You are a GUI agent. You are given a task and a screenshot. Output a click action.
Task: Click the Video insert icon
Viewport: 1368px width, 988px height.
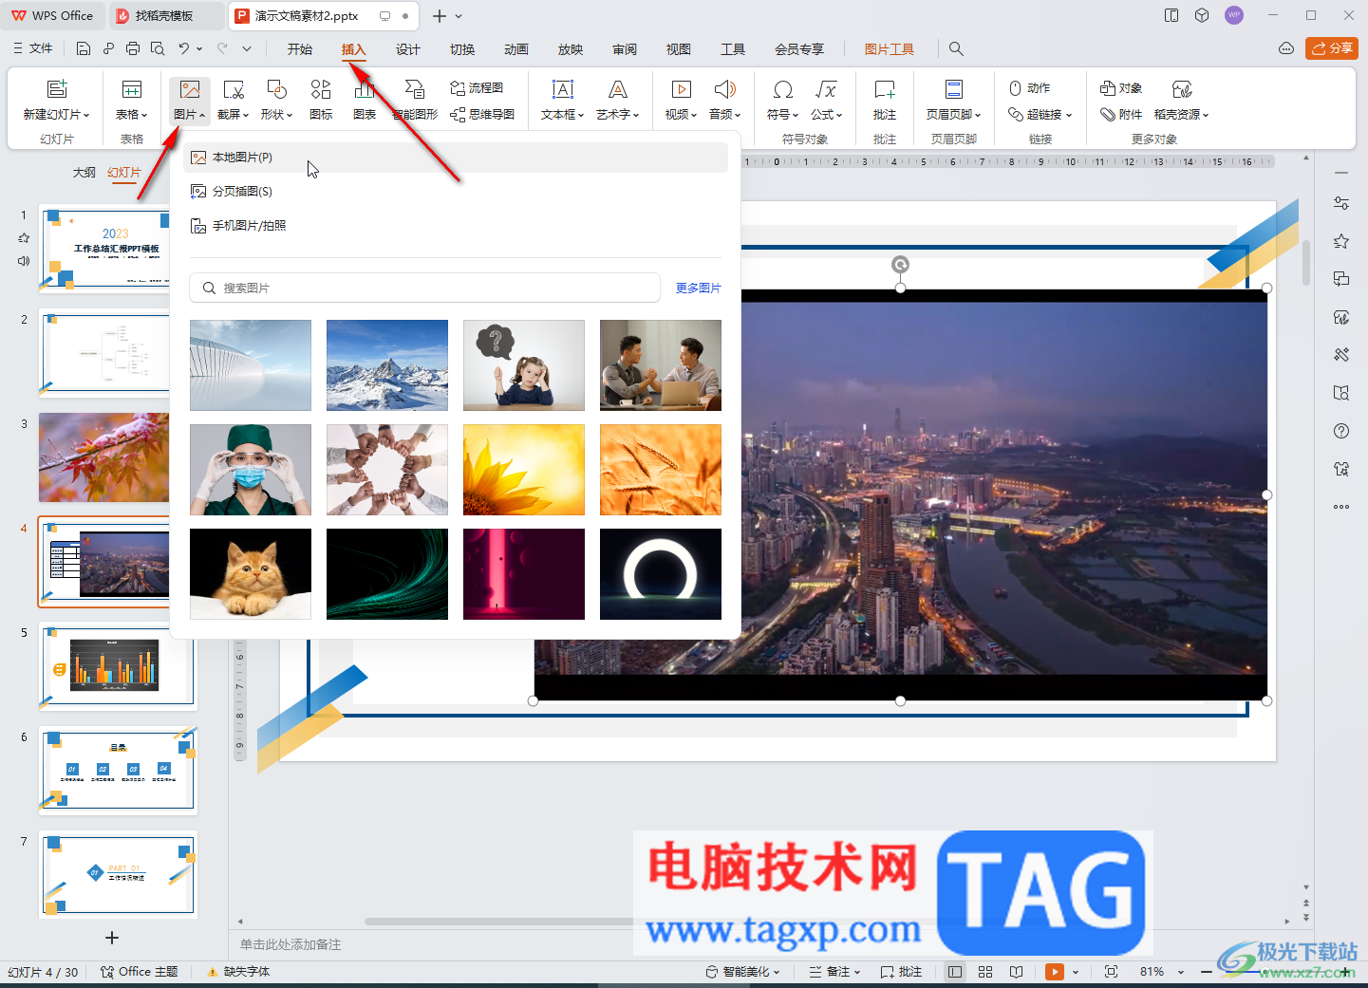point(682,89)
